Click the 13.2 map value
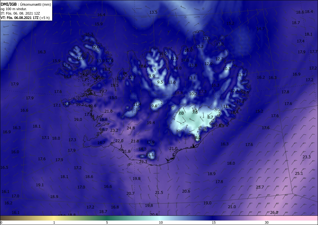 [66, 65]
